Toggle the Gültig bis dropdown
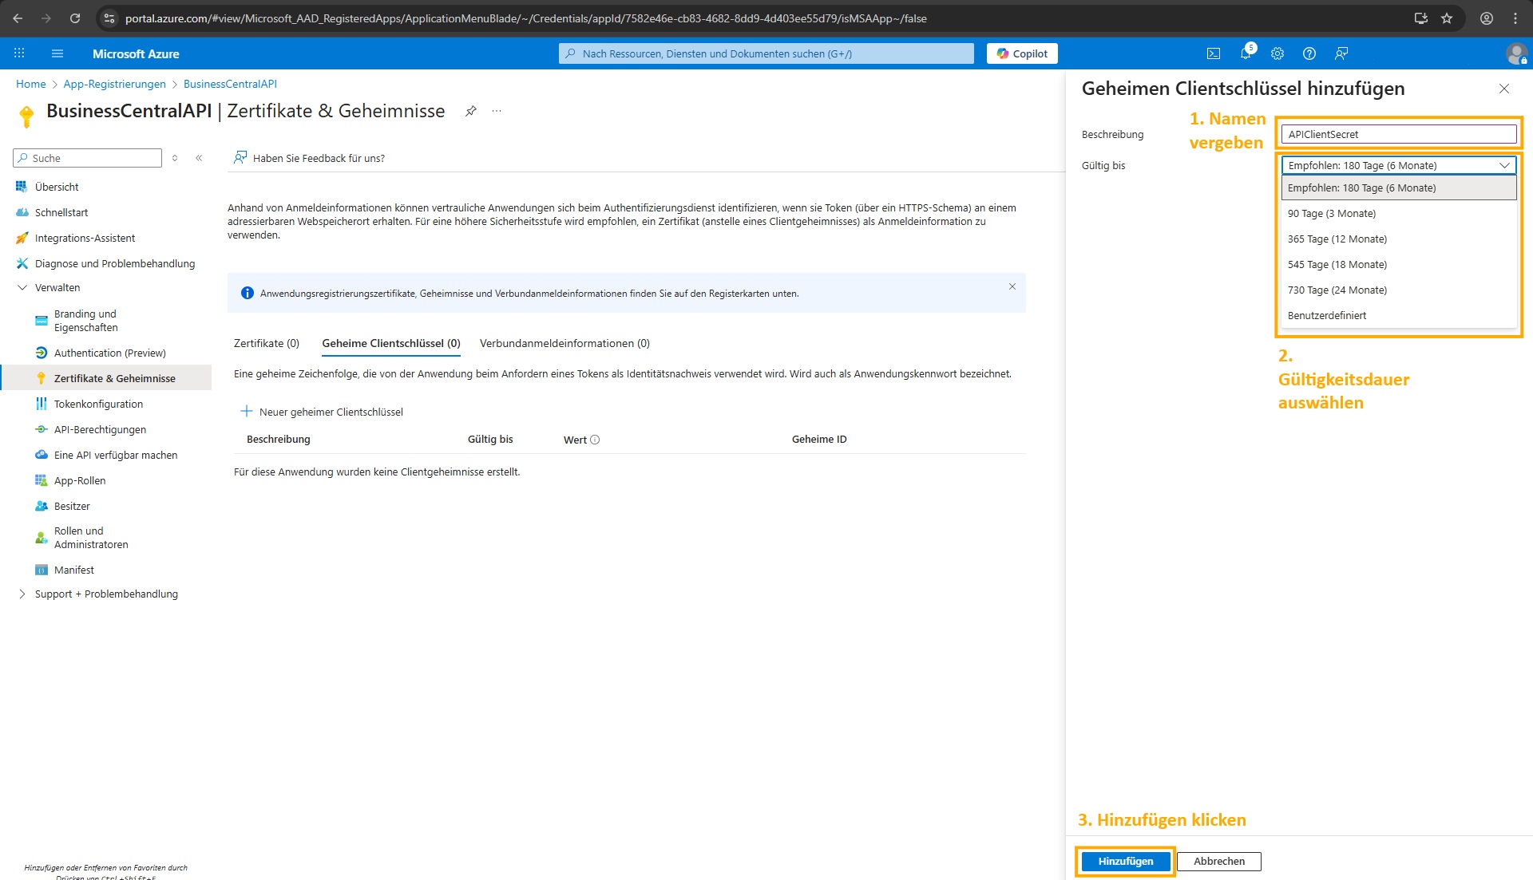Screen dimensions: 1533x880 [x=1399, y=165]
